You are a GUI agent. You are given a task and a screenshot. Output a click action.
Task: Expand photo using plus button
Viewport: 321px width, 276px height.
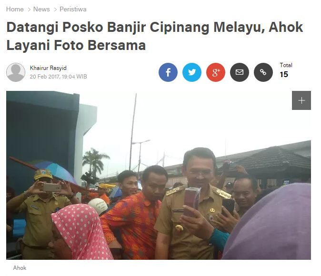[x=301, y=100]
